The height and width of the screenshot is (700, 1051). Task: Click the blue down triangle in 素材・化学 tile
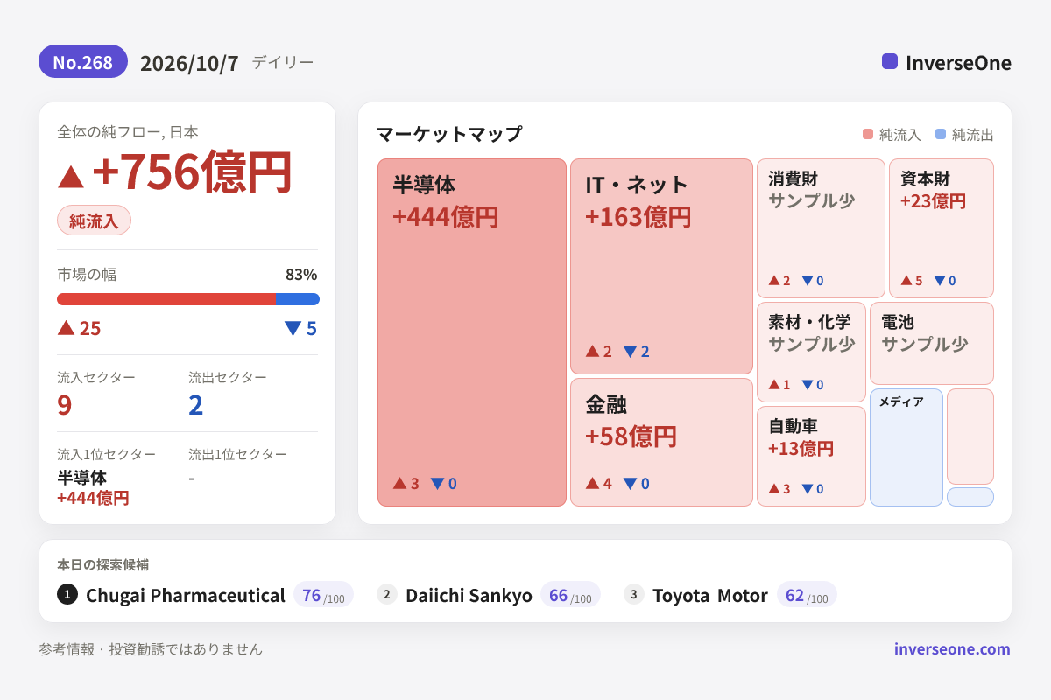point(808,385)
